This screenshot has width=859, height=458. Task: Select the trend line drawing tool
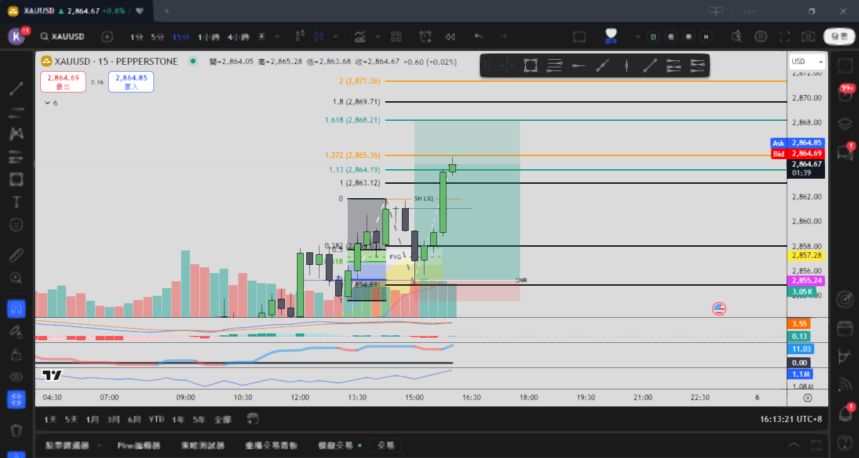coord(16,89)
